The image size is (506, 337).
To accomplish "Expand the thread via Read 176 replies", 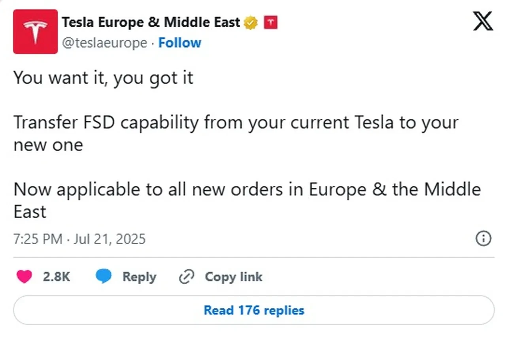I will click(x=254, y=310).
